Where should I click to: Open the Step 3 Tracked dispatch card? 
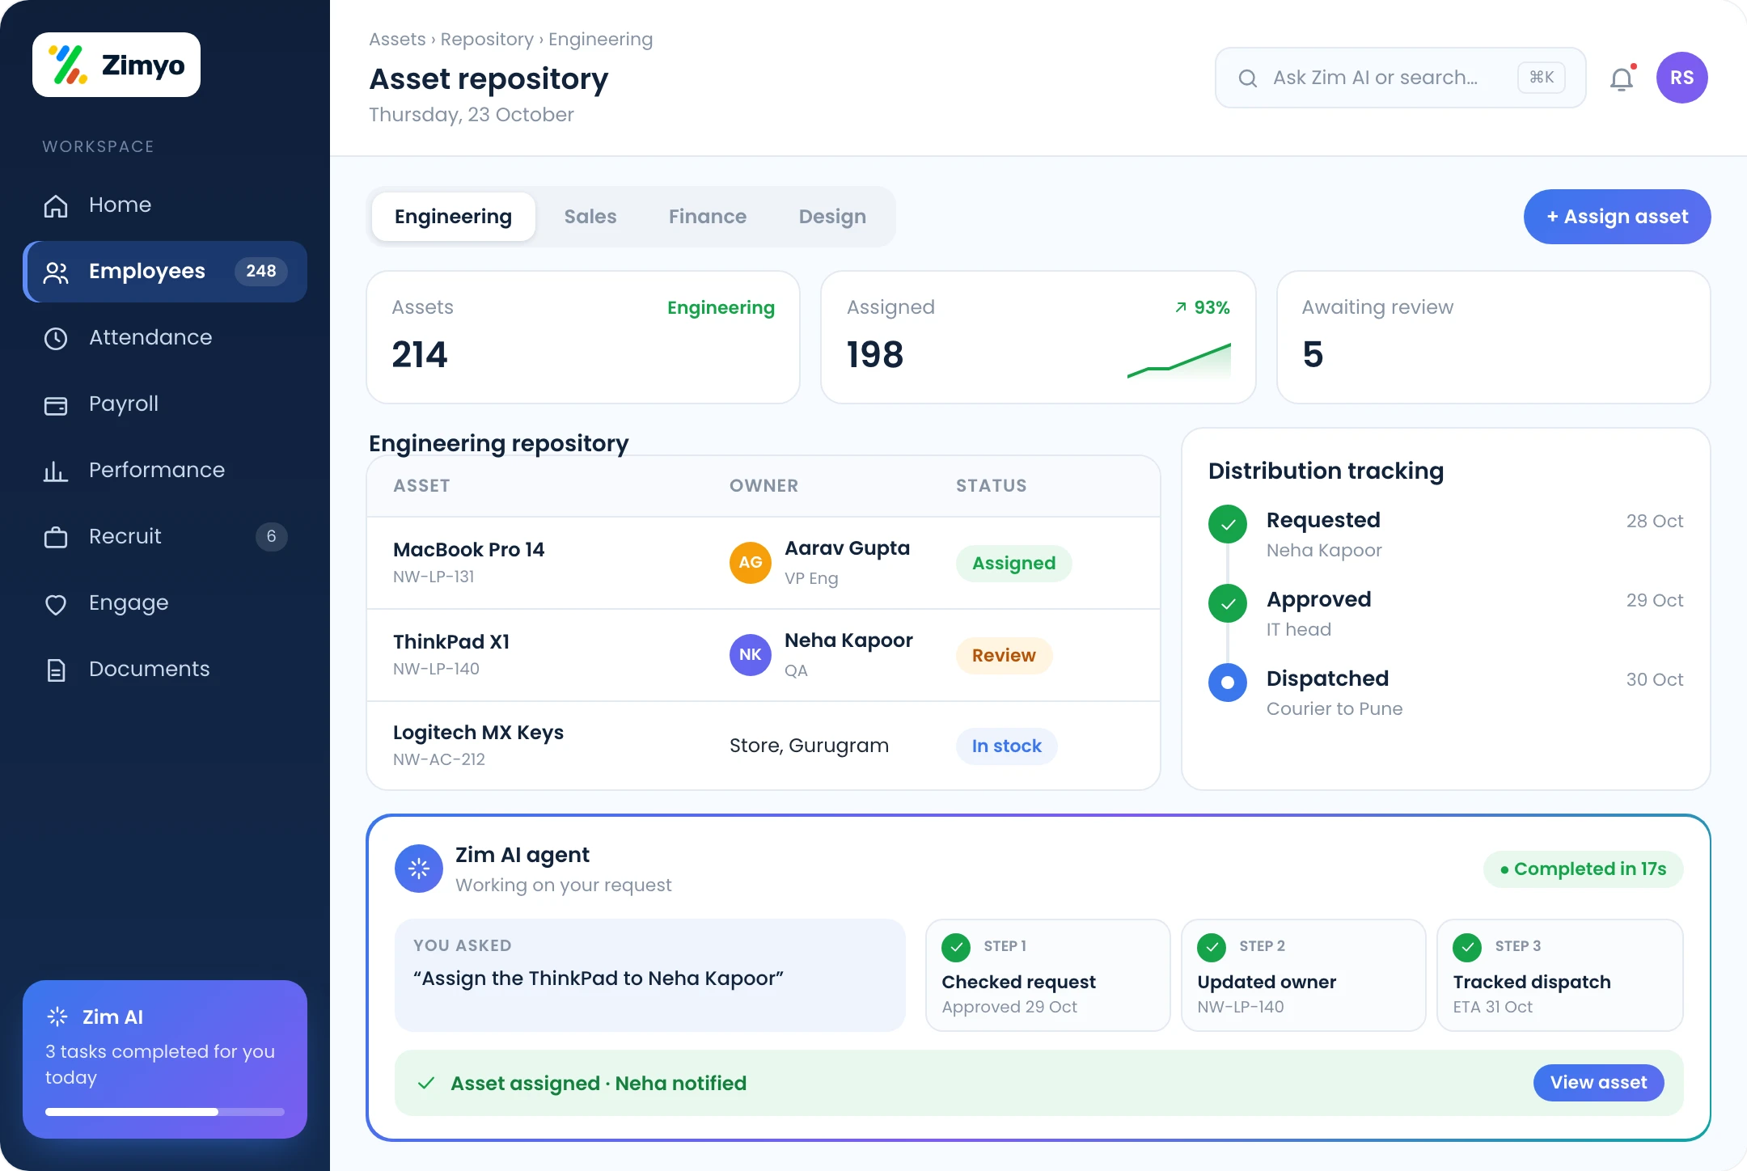tap(1560, 975)
